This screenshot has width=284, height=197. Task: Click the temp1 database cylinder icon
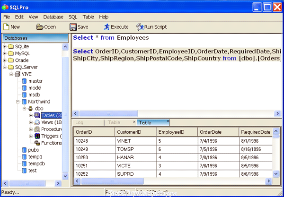24,157
